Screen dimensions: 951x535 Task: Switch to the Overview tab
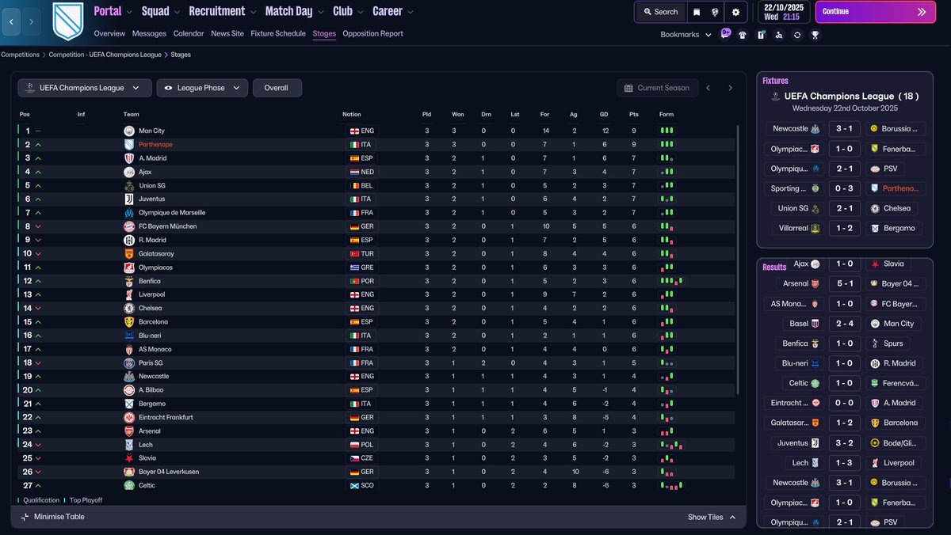[109, 33]
